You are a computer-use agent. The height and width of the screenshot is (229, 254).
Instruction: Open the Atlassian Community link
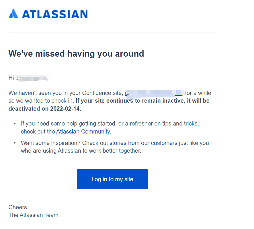point(83,132)
